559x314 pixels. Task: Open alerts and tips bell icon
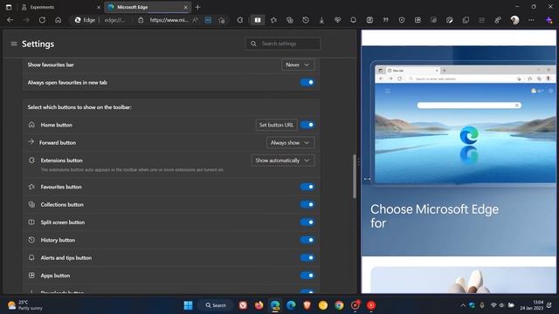click(x=353, y=20)
